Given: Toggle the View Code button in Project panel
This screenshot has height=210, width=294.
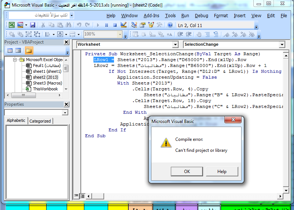Looking at the screenshot, I should click(x=10, y=50).
